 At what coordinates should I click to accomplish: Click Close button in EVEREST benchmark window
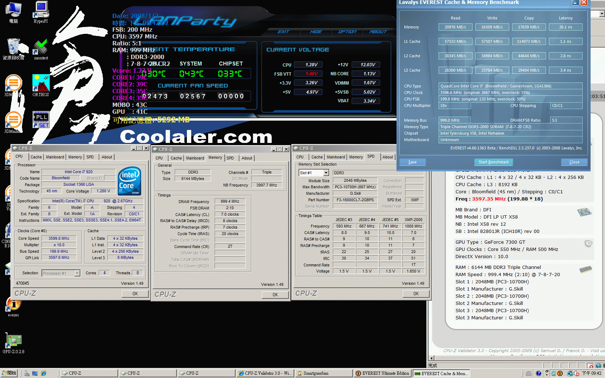(x=574, y=162)
